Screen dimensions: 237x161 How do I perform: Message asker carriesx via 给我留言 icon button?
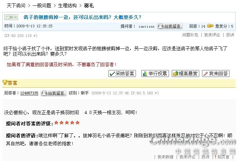(170, 26)
